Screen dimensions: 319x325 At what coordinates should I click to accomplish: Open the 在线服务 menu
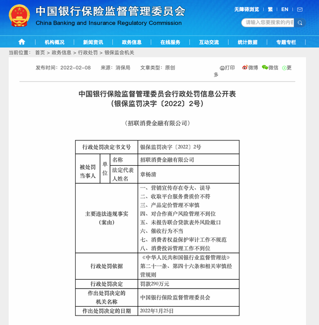170,42
